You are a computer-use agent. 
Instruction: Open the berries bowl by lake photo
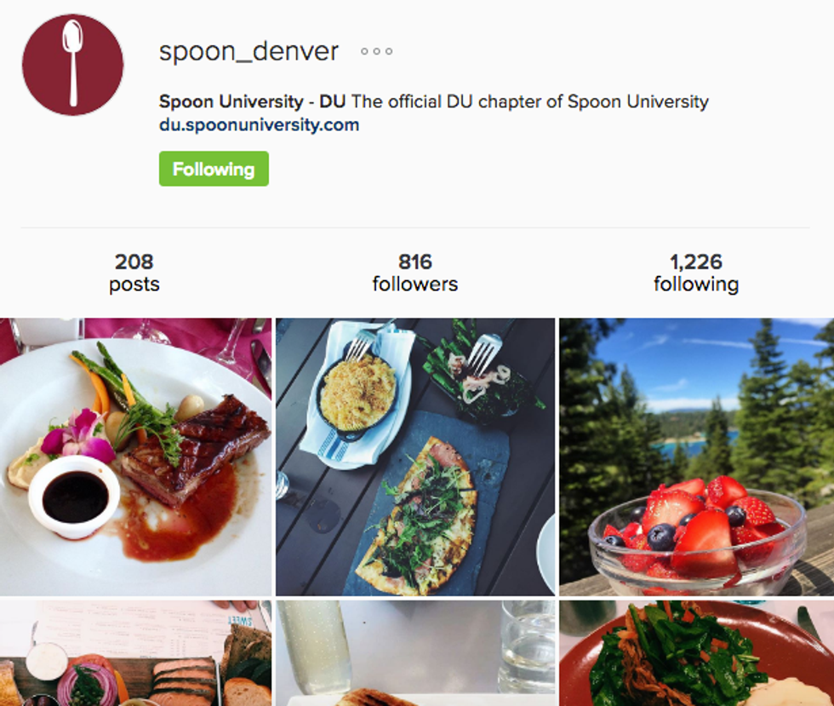(697, 456)
